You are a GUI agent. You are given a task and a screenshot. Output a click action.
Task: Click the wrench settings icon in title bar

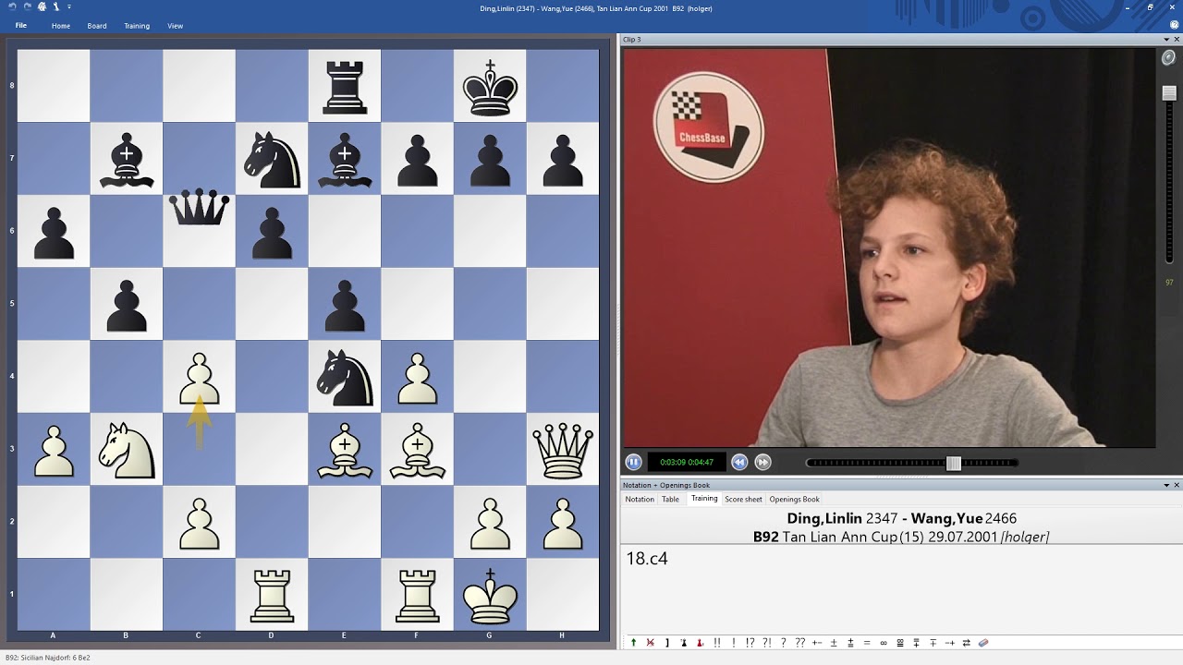coord(56,6)
